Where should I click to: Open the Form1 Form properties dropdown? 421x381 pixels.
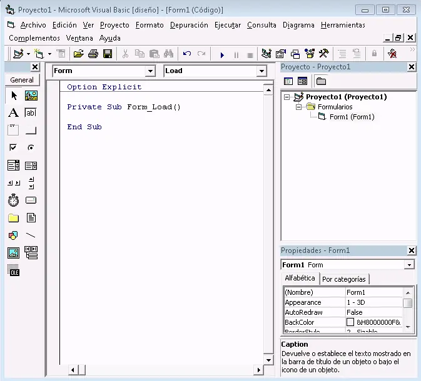coord(409,265)
